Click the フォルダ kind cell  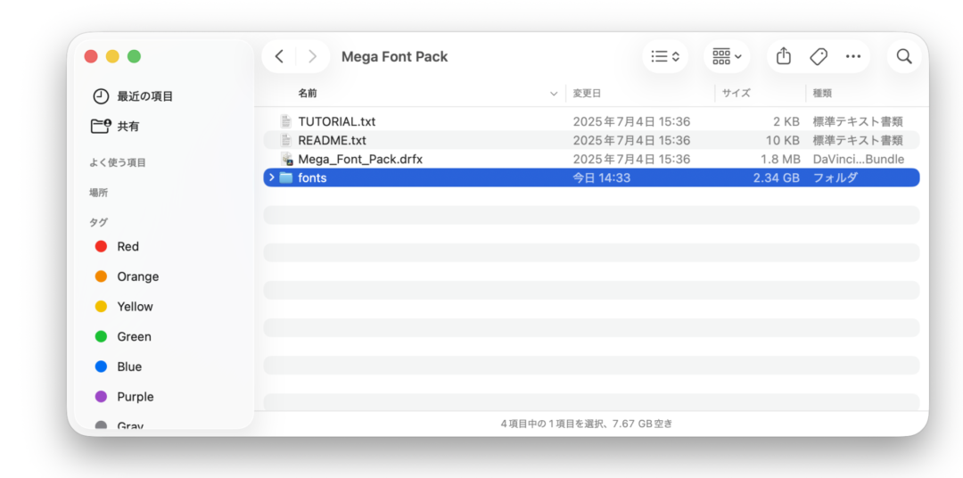point(835,178)
